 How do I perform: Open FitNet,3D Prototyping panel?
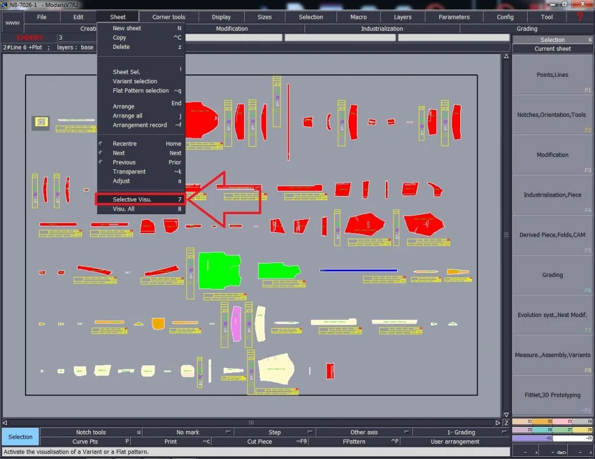(x=552, y=395)
